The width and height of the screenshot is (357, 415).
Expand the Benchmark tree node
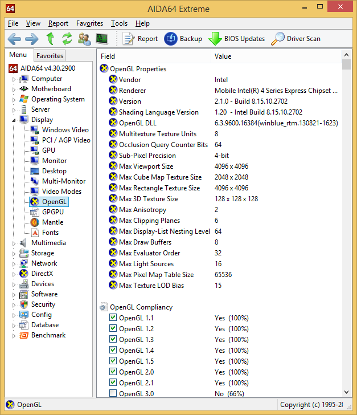tap(14, 336)
